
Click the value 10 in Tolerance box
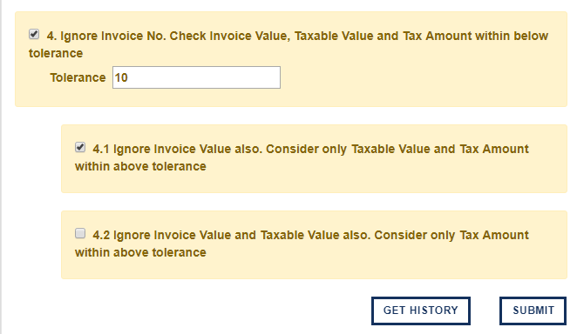pyautogui.click(x=121, y=77)
